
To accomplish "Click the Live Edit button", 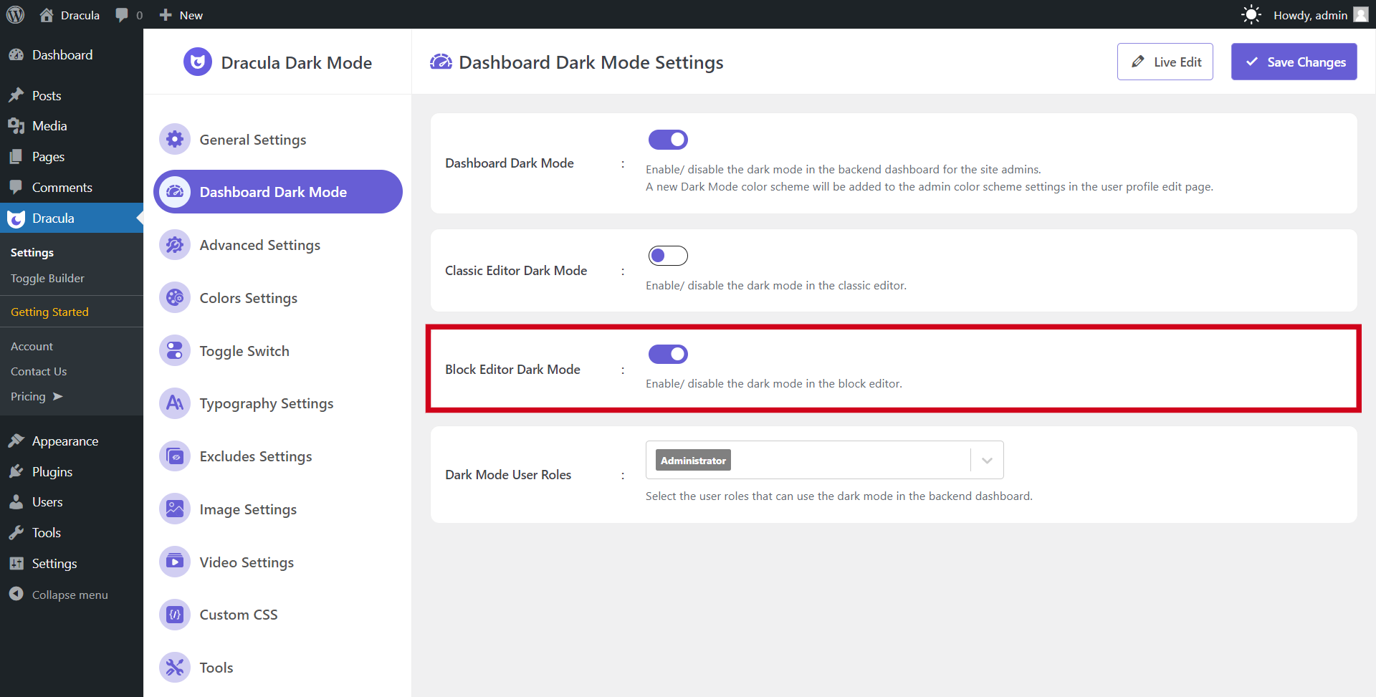I will [x=1165, y=62].
